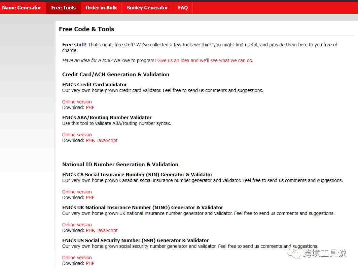Click the CA Social Insurance Number title
The width and height of the screenshot is (358, 269).
pos(137,175)
